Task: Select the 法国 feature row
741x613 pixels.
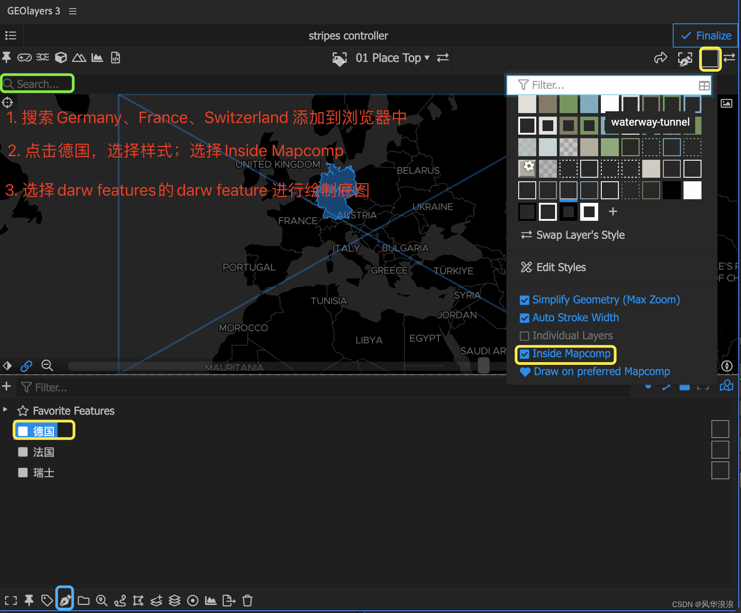Action: (44, 452)
